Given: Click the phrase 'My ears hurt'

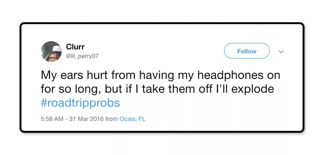Looking at the screenshot, I should (74, 75).
